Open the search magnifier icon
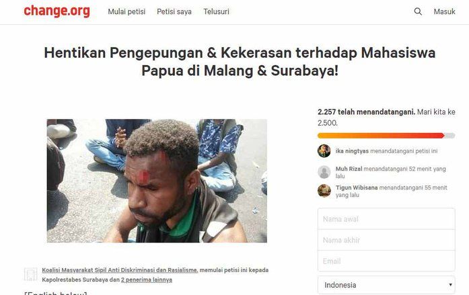 (x=418, y=11)
